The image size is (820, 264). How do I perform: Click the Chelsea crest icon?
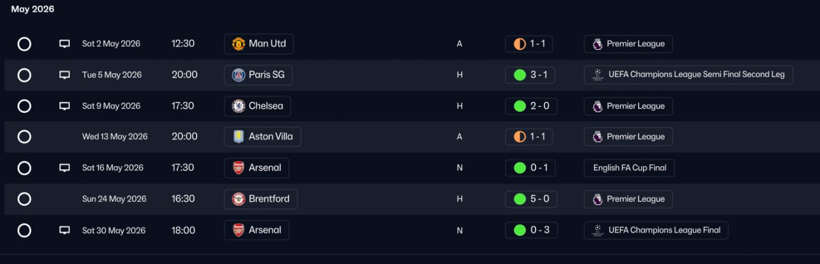pos(238,106)
